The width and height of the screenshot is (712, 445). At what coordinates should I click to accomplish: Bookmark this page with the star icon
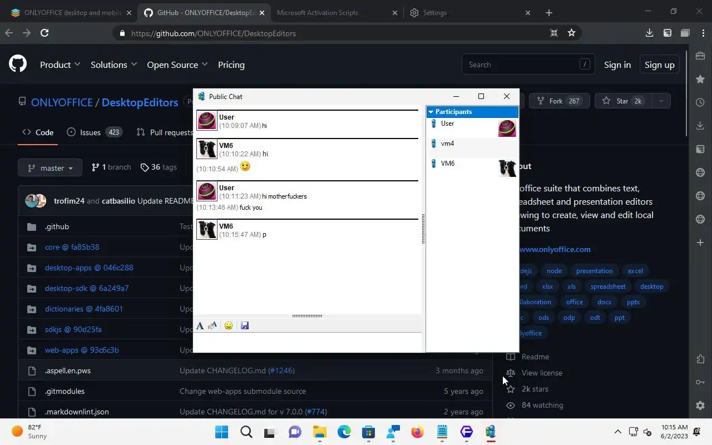pos(571,33)
